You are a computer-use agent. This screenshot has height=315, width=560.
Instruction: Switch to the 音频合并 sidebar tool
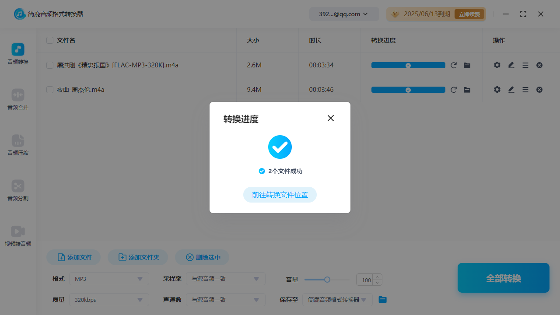tap(17, 100)
